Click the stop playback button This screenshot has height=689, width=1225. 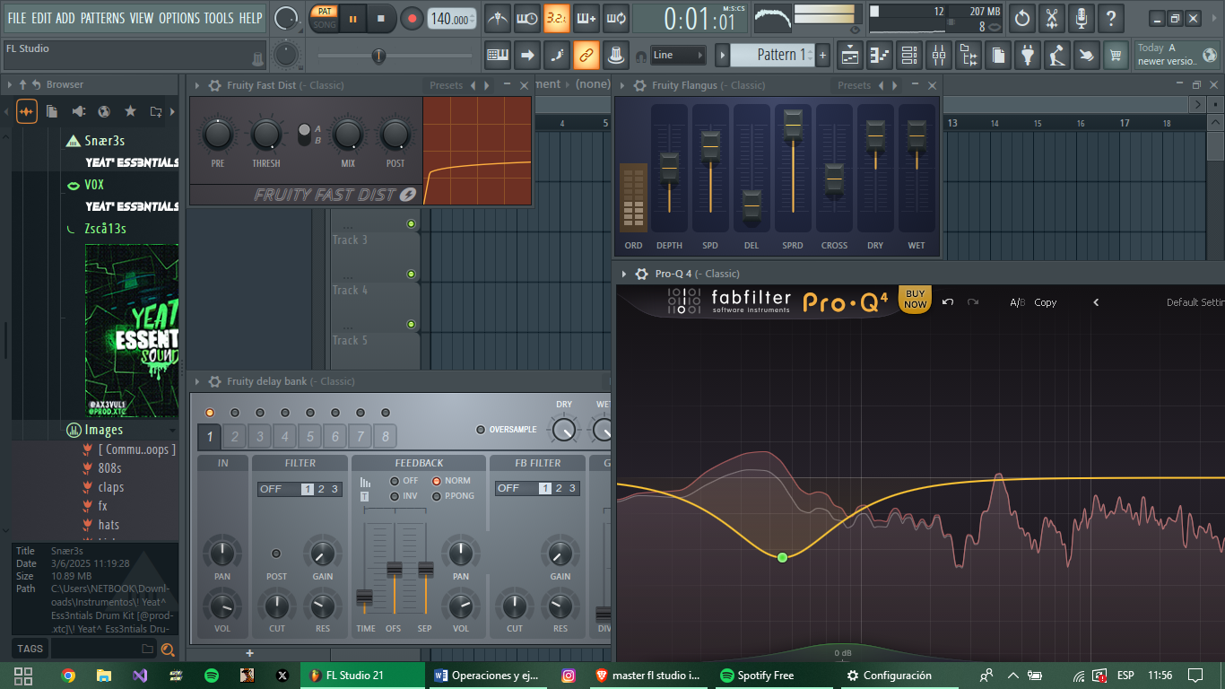click(x=381, y=18)
